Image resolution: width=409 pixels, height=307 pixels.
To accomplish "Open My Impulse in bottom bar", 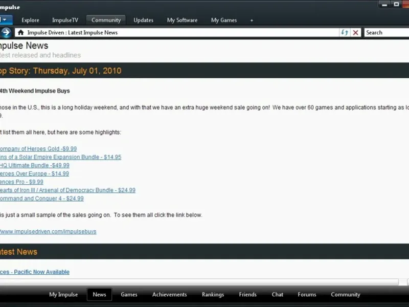I will point(63,295).
